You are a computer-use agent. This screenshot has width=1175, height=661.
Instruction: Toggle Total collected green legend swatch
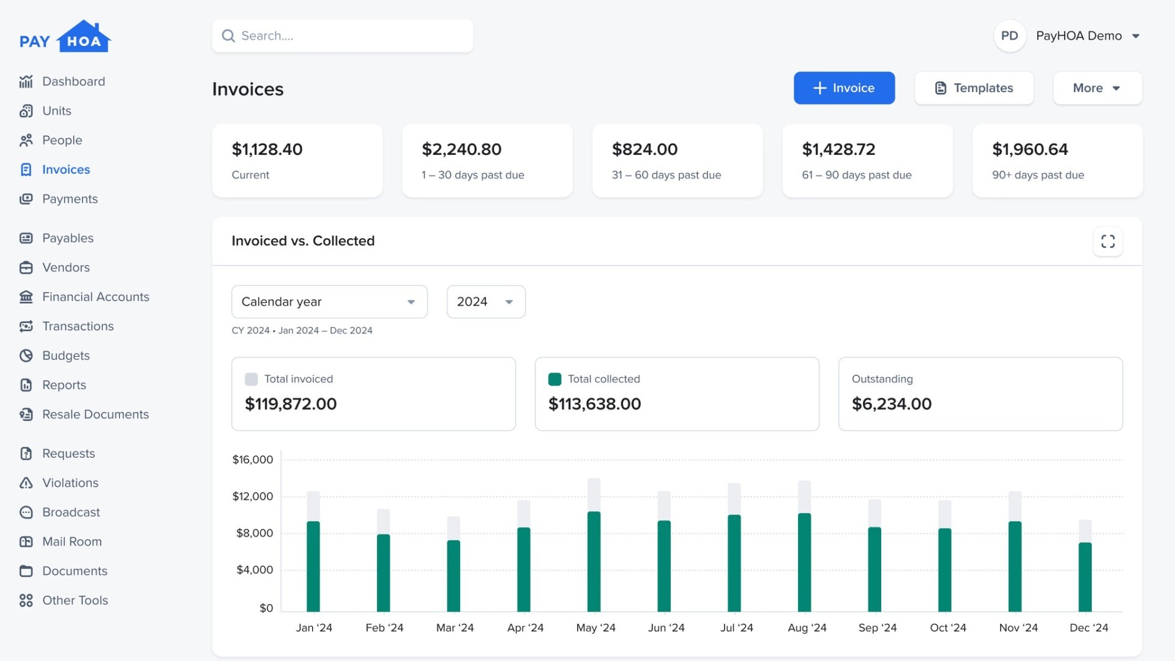554,379
